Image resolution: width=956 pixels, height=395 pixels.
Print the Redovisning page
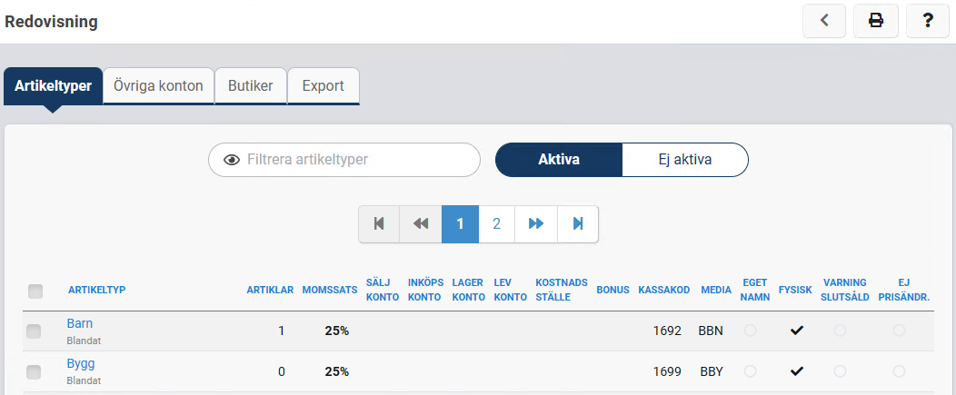tap(876, 21)
